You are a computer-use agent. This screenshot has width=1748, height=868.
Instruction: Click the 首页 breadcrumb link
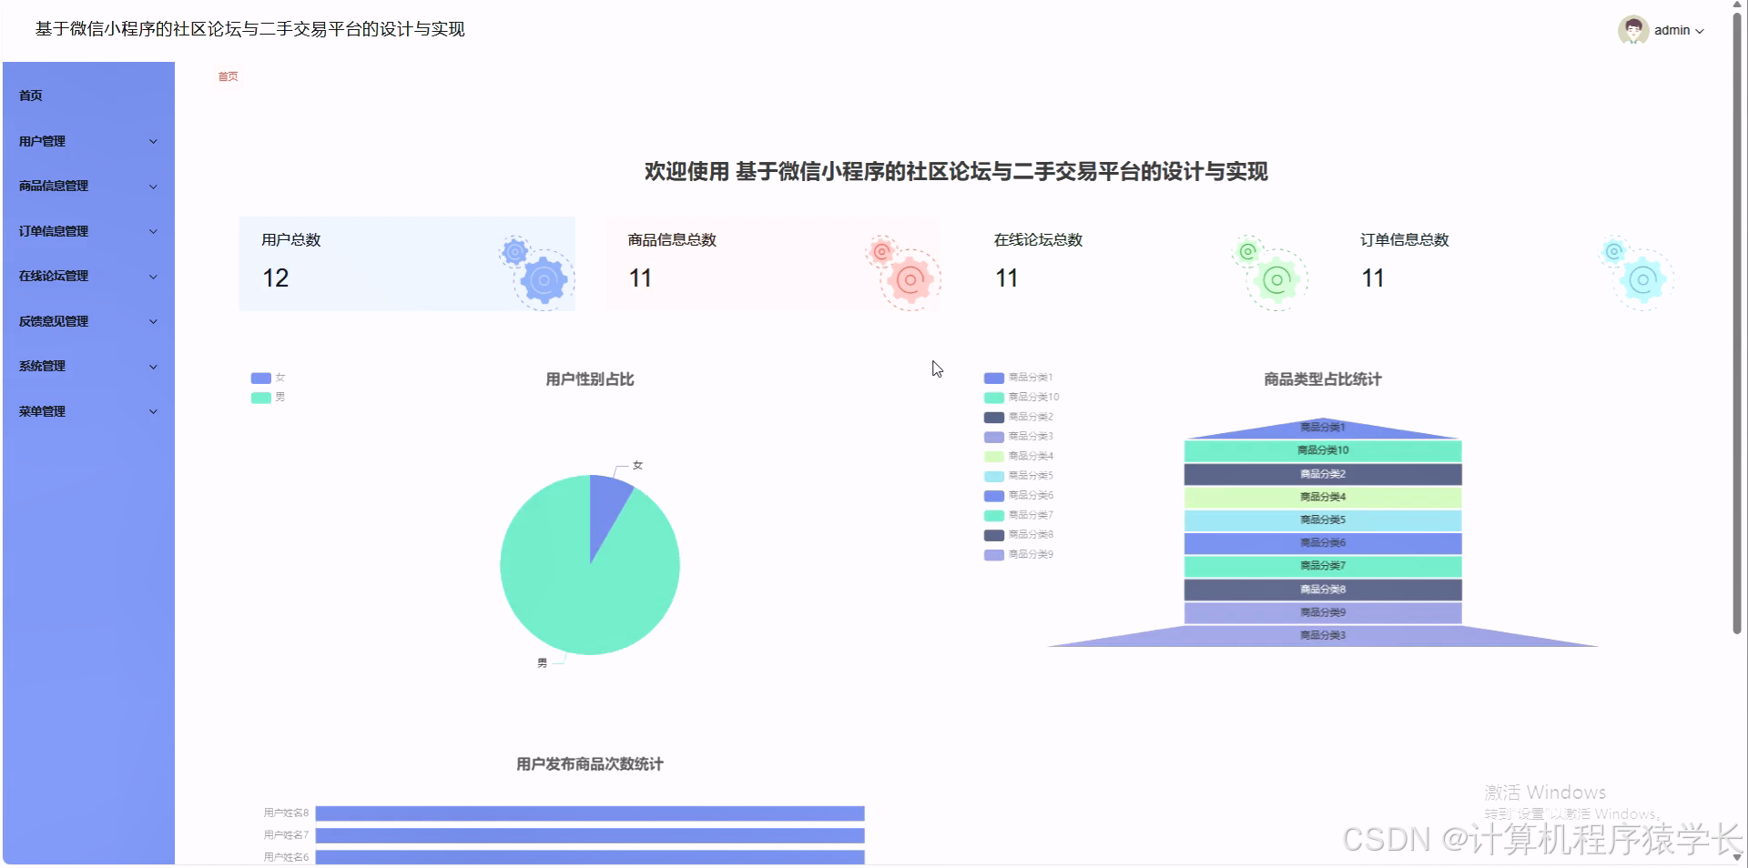point(227,76)
